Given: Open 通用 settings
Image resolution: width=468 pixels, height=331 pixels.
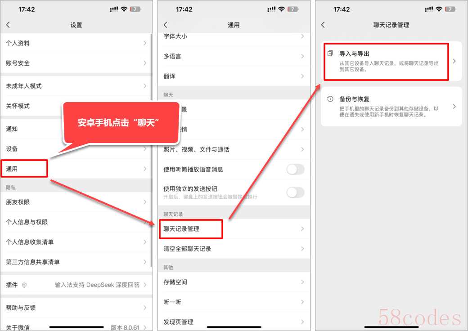Looking at the screenshot, I should click(x=76, y=169).
